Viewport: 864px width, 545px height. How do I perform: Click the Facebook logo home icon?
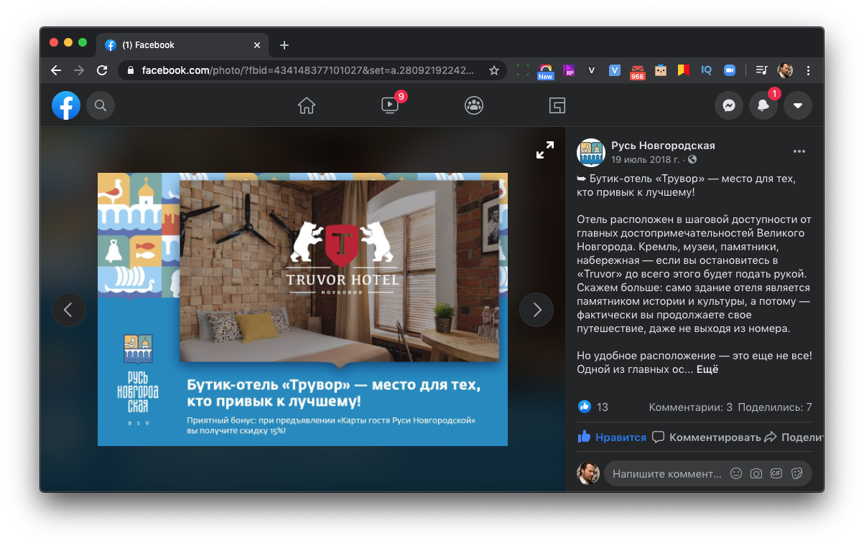click(x=66, y=106)
